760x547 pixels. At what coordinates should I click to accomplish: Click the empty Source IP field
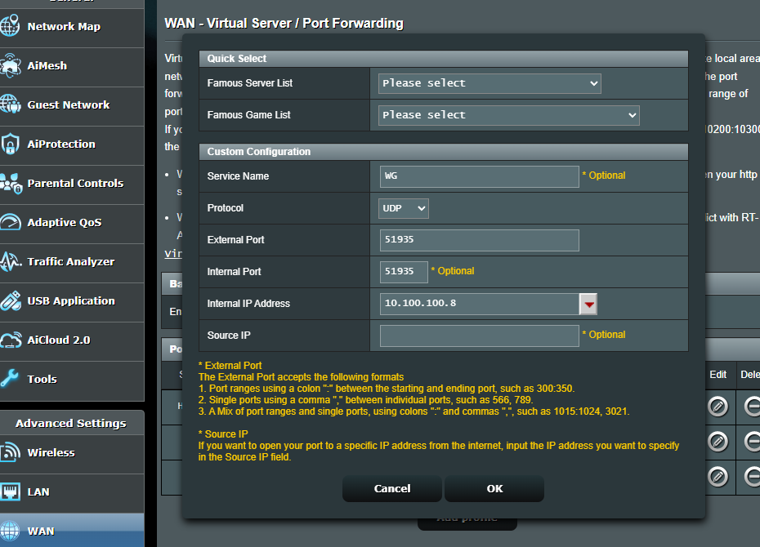point(480,336)
